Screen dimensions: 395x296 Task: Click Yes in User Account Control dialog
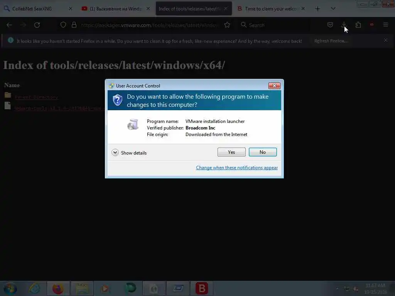[231, 152]
